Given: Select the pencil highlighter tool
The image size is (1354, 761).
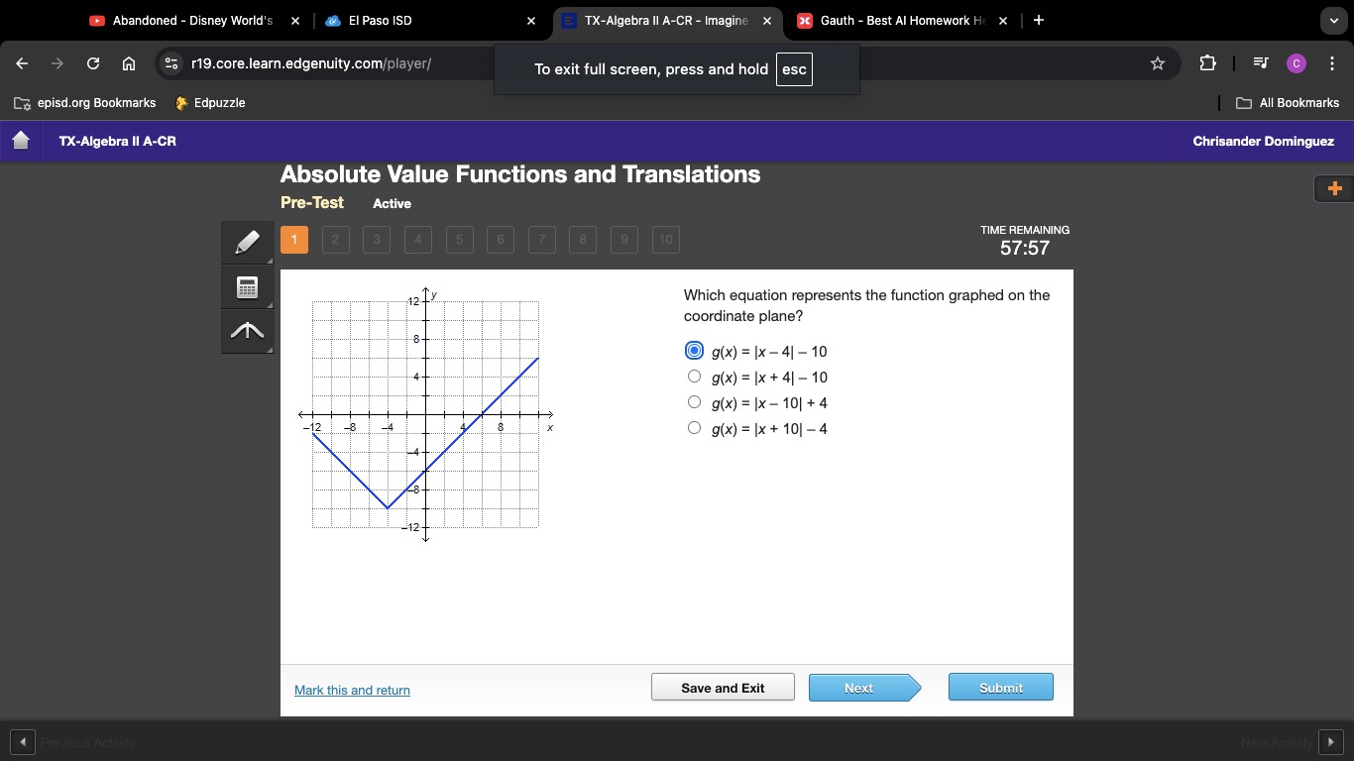Looking at the screenshot, I should 248,243.
